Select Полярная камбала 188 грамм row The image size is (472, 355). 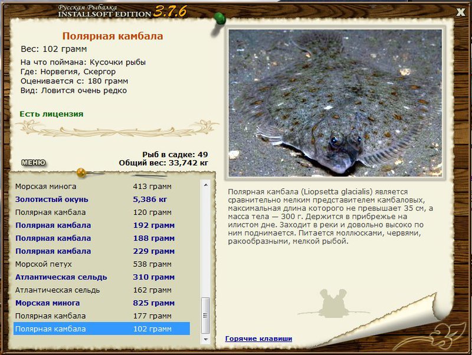101,239
